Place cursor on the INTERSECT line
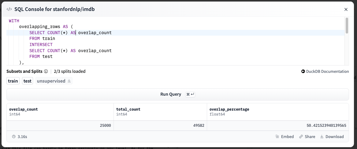The width and height of the screenshot is (357, 149). (41, 45)
